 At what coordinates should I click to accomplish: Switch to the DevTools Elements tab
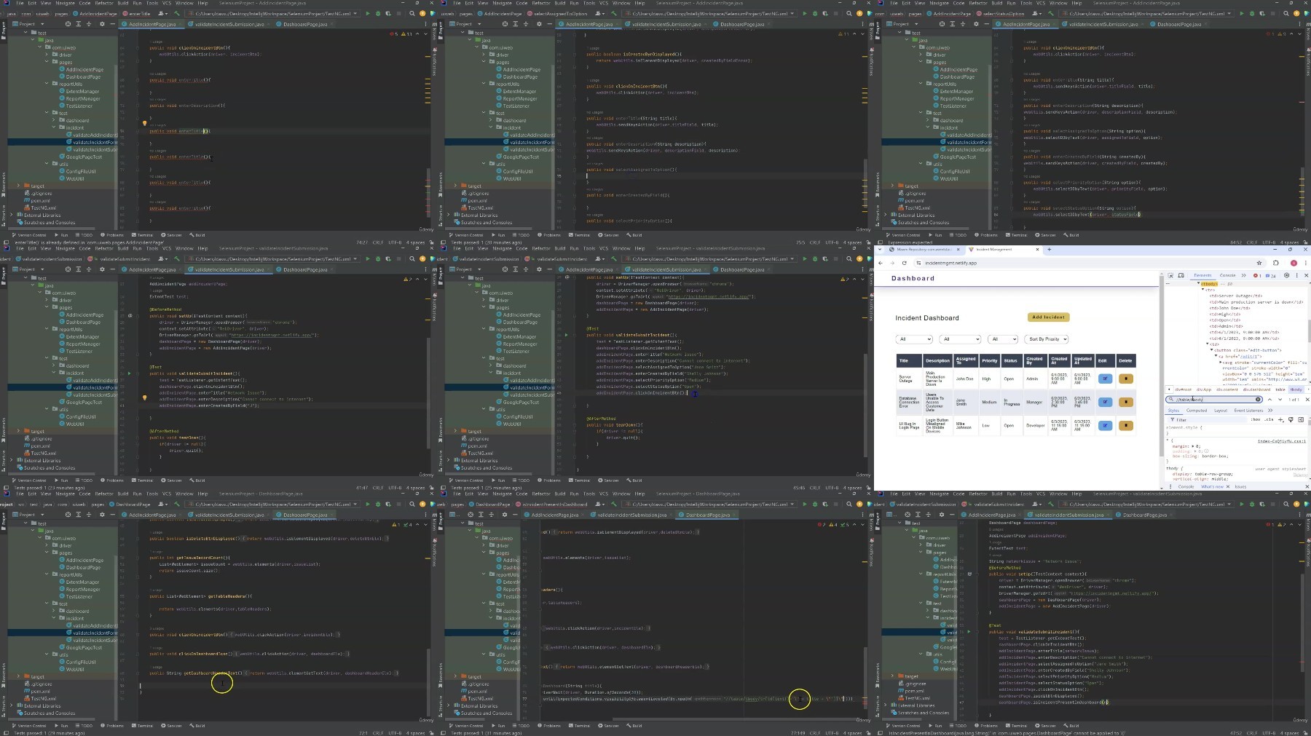(1202, 275)
